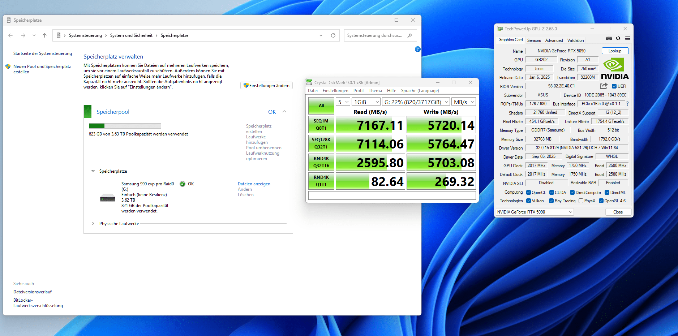Expand Physische Laufwerke section
This screenshot has height=336, width=678.
[93, 224]
